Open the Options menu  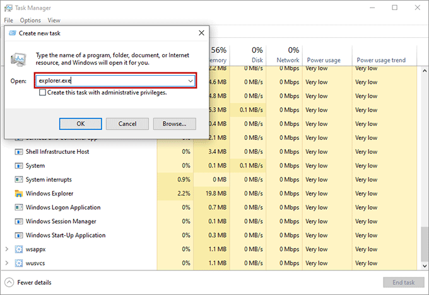tap(30, 21)
